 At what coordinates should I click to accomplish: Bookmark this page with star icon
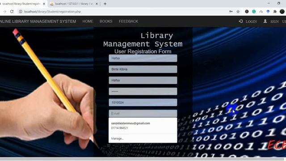tap(238, 12)
